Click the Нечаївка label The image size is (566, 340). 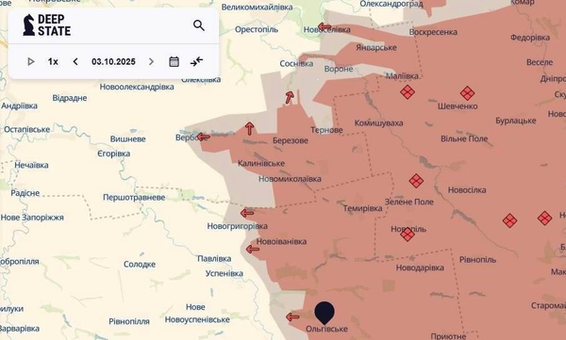pyautogui.click(x=31, y=165)
